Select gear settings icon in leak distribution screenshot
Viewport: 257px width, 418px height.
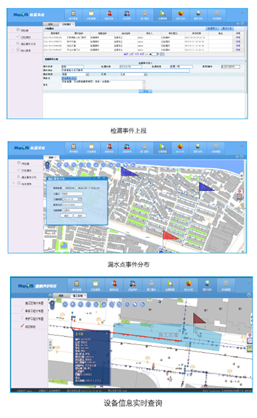[x=216, y=147]
